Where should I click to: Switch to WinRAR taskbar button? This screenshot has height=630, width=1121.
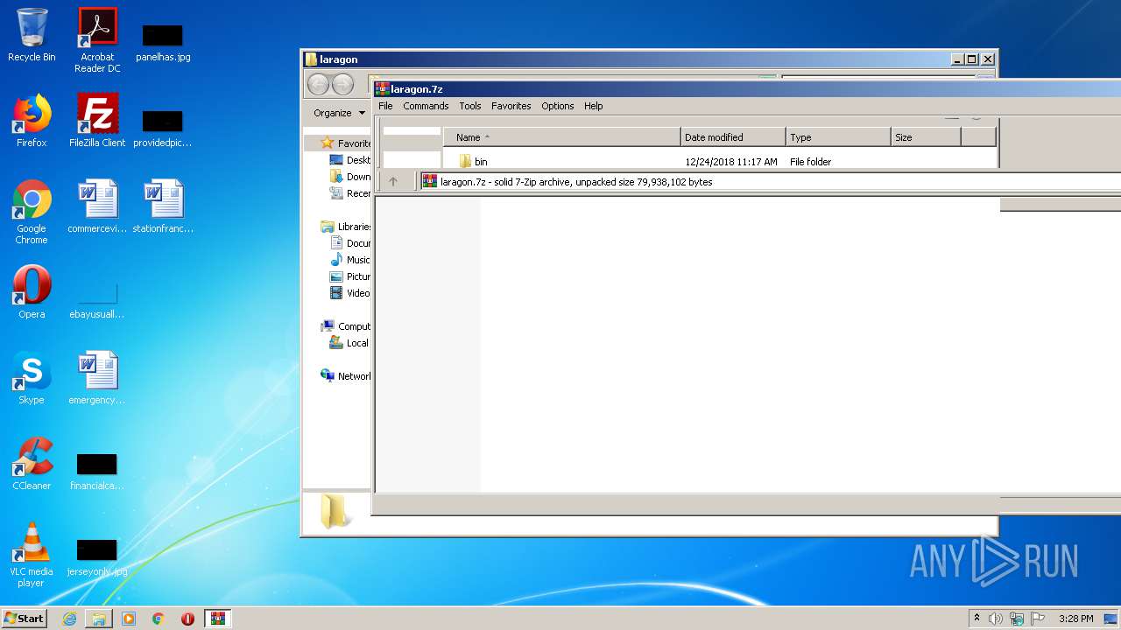[218, 619]
